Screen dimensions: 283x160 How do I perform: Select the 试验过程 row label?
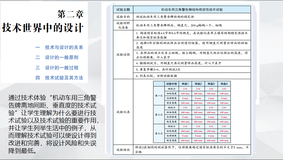click(x=123, y=54)
